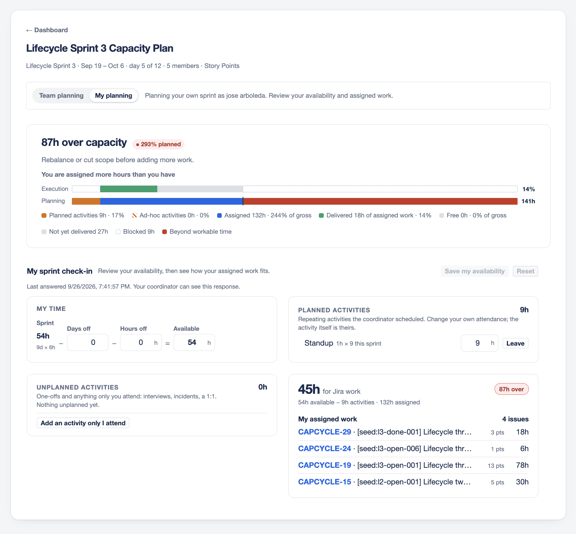Click green Delivered 18h legend swatch
Screen dimensions: 576x534
pyautogui.click(x=321, y=216)
